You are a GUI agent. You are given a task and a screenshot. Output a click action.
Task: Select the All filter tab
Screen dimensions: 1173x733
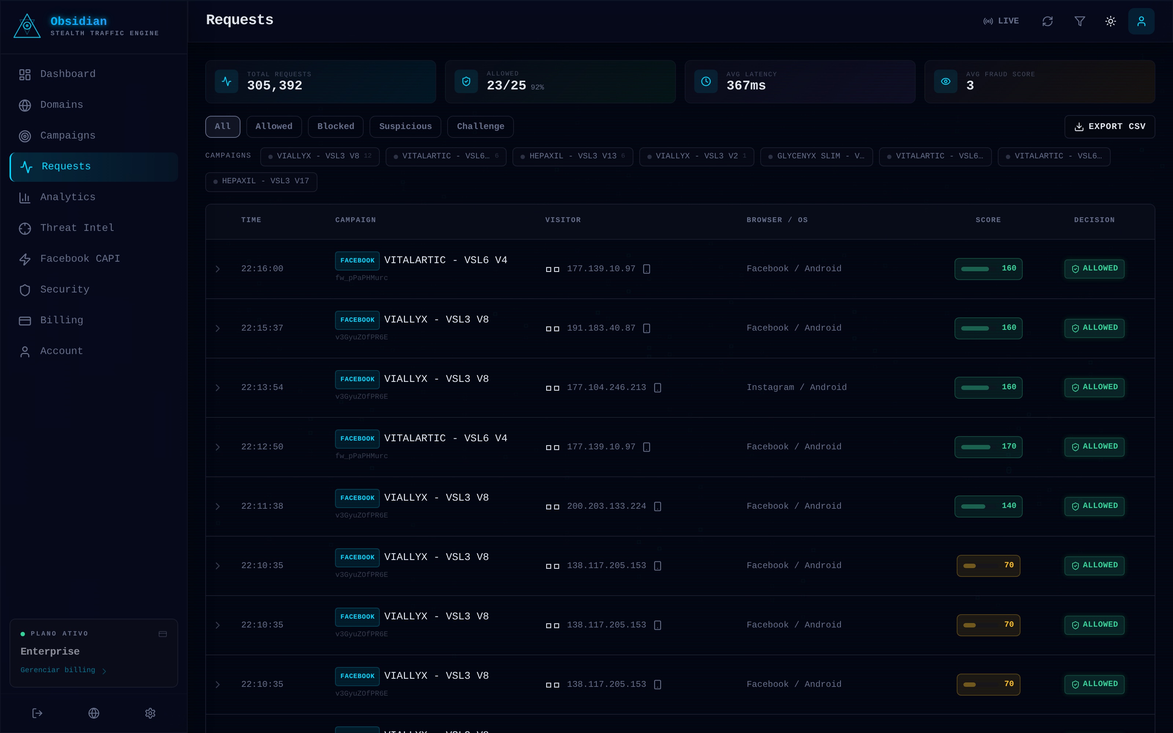pyautogui.click(x=223, y=126)
